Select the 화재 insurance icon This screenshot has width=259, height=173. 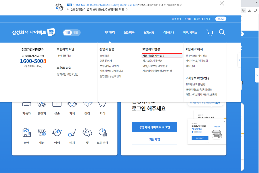27,132
